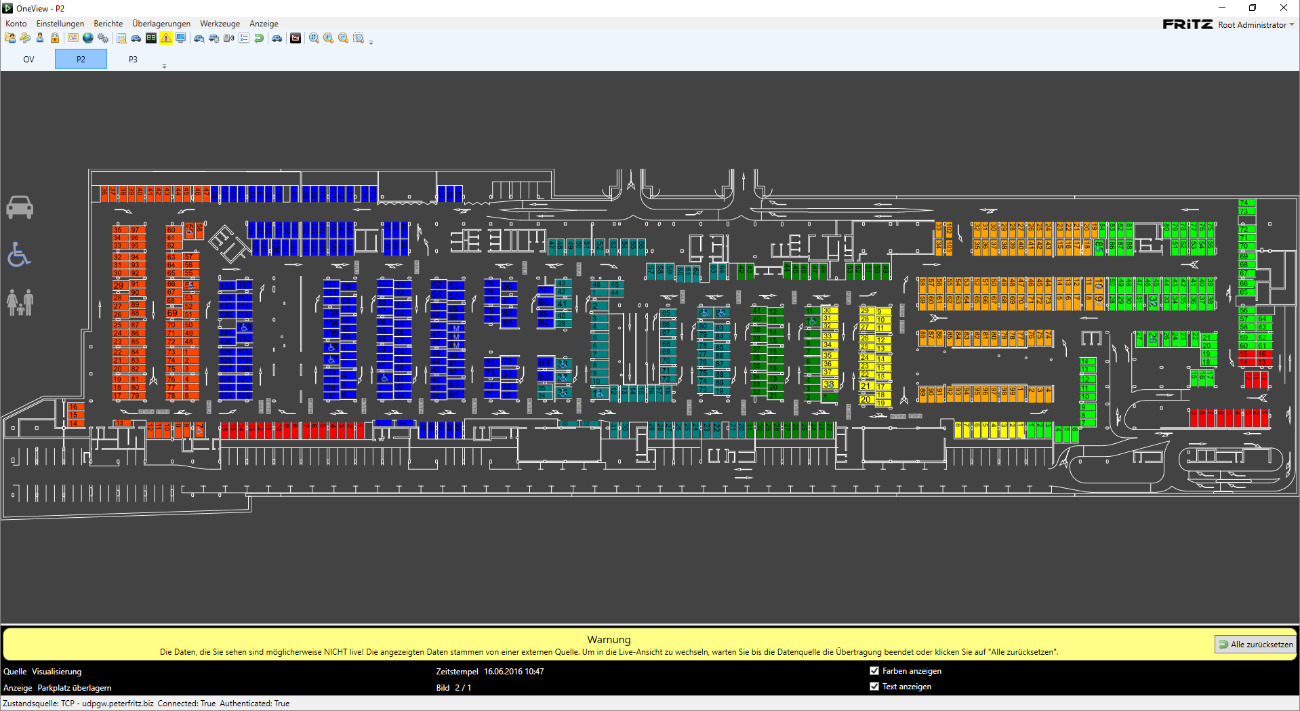This screenshot has height=711, width=1300.
Task: Toggle the yellow warning triangle icon
Action: (x=166, y=38)
